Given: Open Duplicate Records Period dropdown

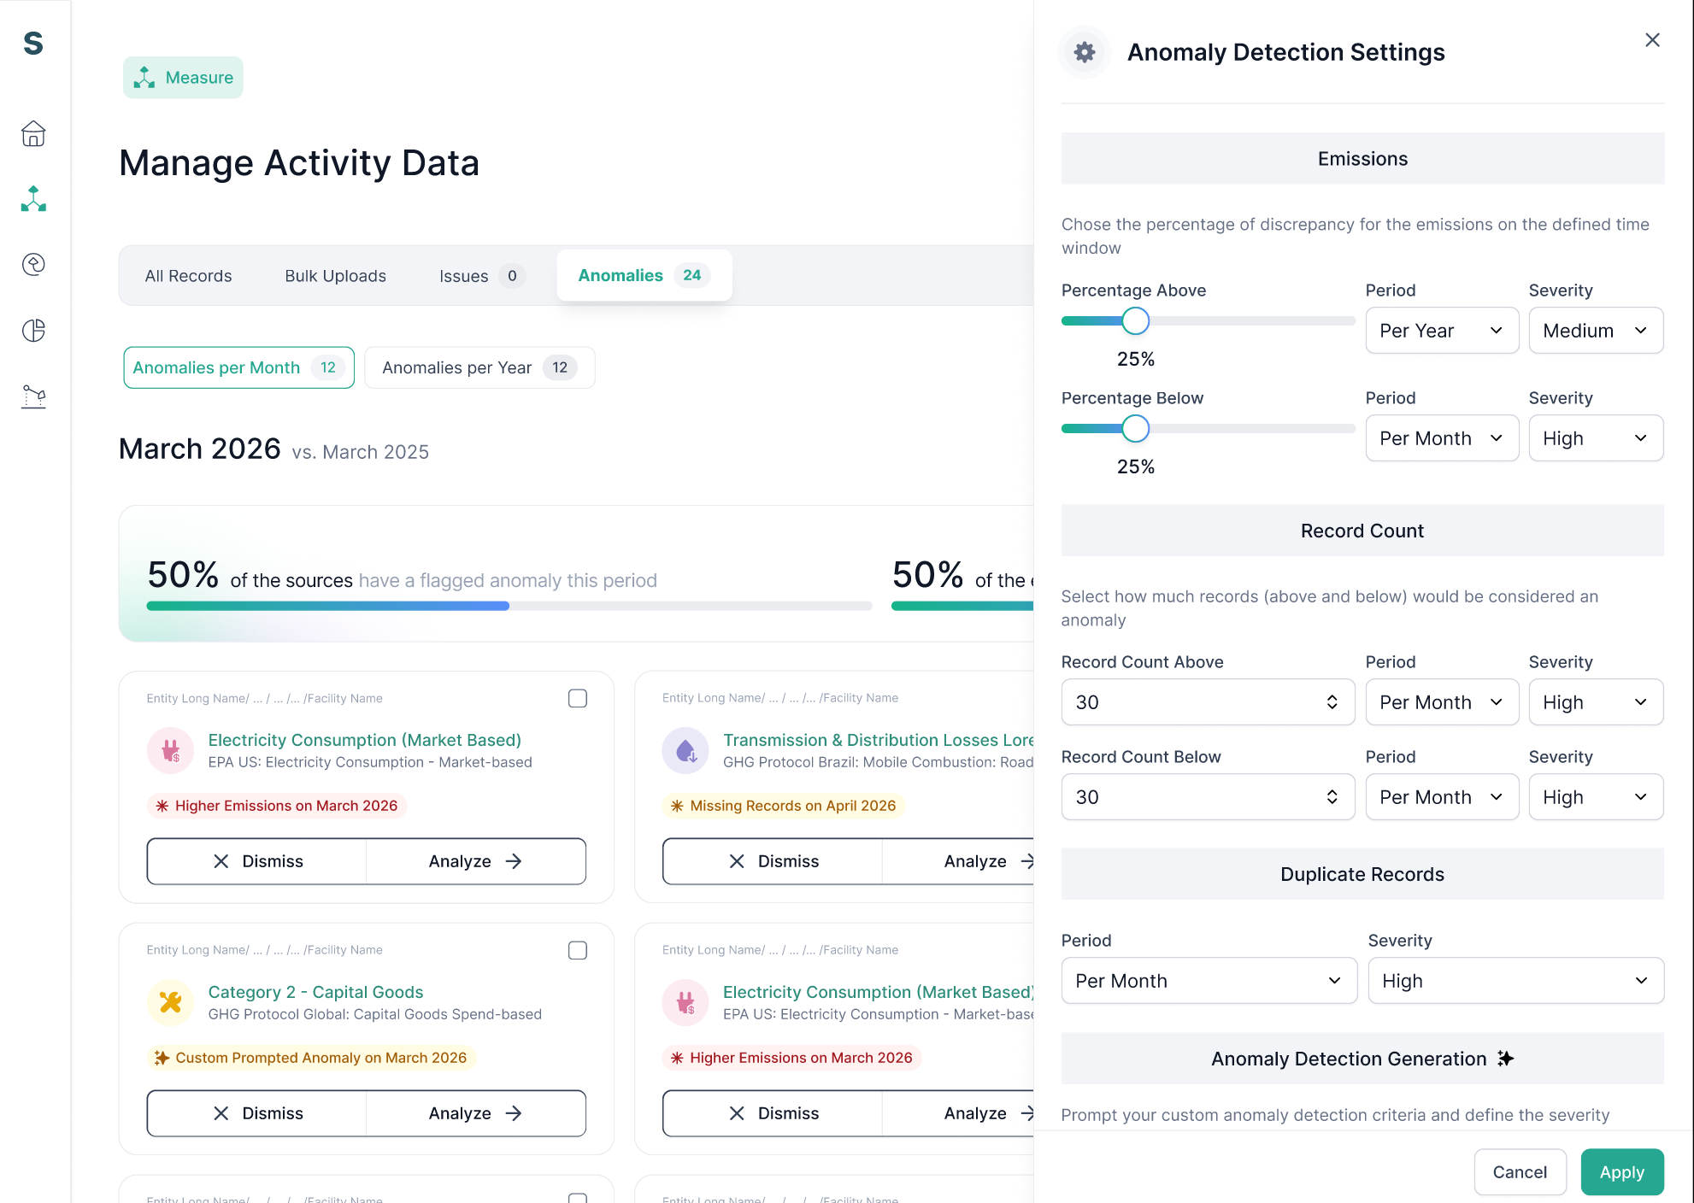Looking at the screenshot, I should (x=1209, y=981).
